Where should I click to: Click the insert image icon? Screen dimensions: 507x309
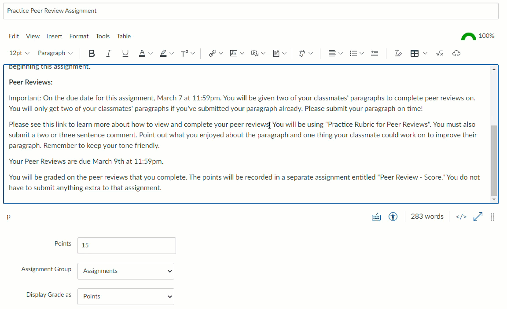(233, 53)
